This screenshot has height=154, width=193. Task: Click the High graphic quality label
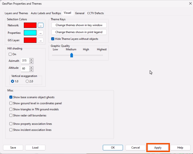pyautogui.click(x=86, y=49)
